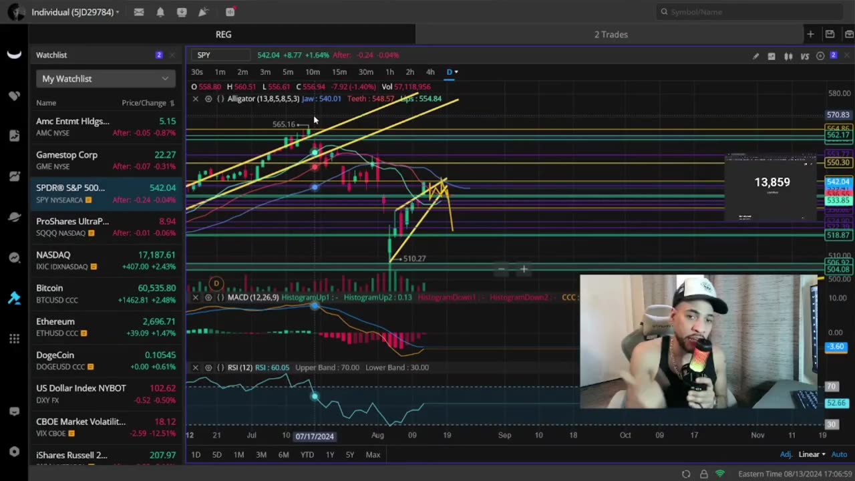Select the pencil drawing tool on the chart
The image size is (855, 481).
[x=755, y=56]
